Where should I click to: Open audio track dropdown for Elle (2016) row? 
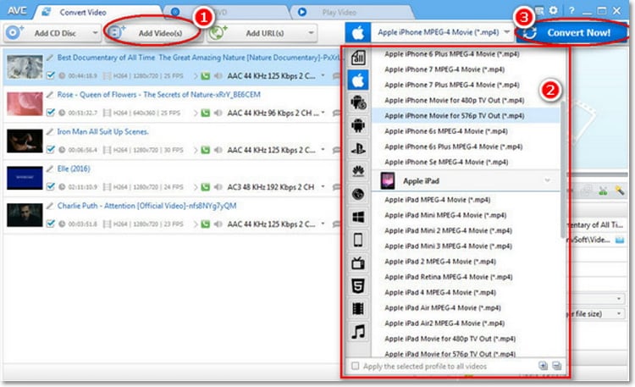tap(323, 187)
